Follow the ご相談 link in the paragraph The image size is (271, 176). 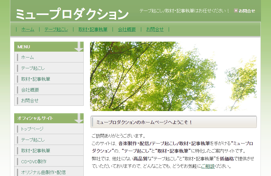pos(208,166)
